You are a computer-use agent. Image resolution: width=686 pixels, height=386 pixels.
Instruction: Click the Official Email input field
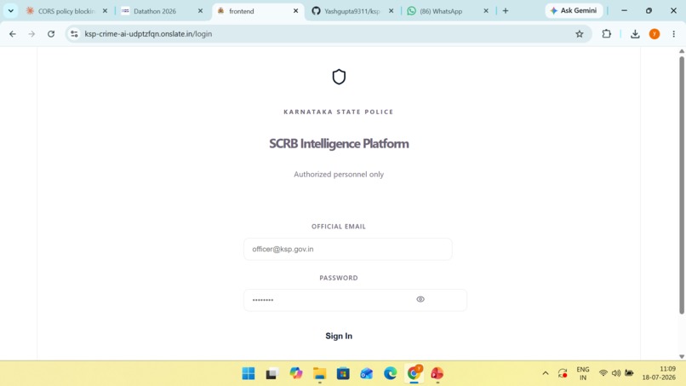click(x=348, y=249)
